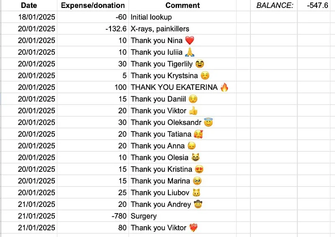Select the BALANCE label cell
This screenshot has width=335, height=237.
tap(275, 5)
